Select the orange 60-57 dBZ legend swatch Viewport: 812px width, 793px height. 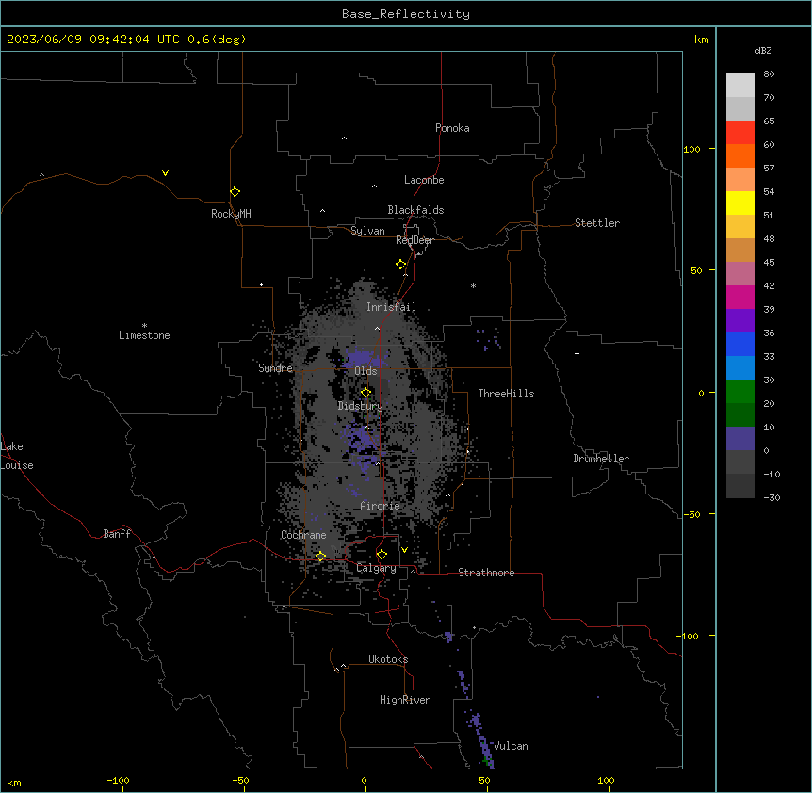coord(740,155)
